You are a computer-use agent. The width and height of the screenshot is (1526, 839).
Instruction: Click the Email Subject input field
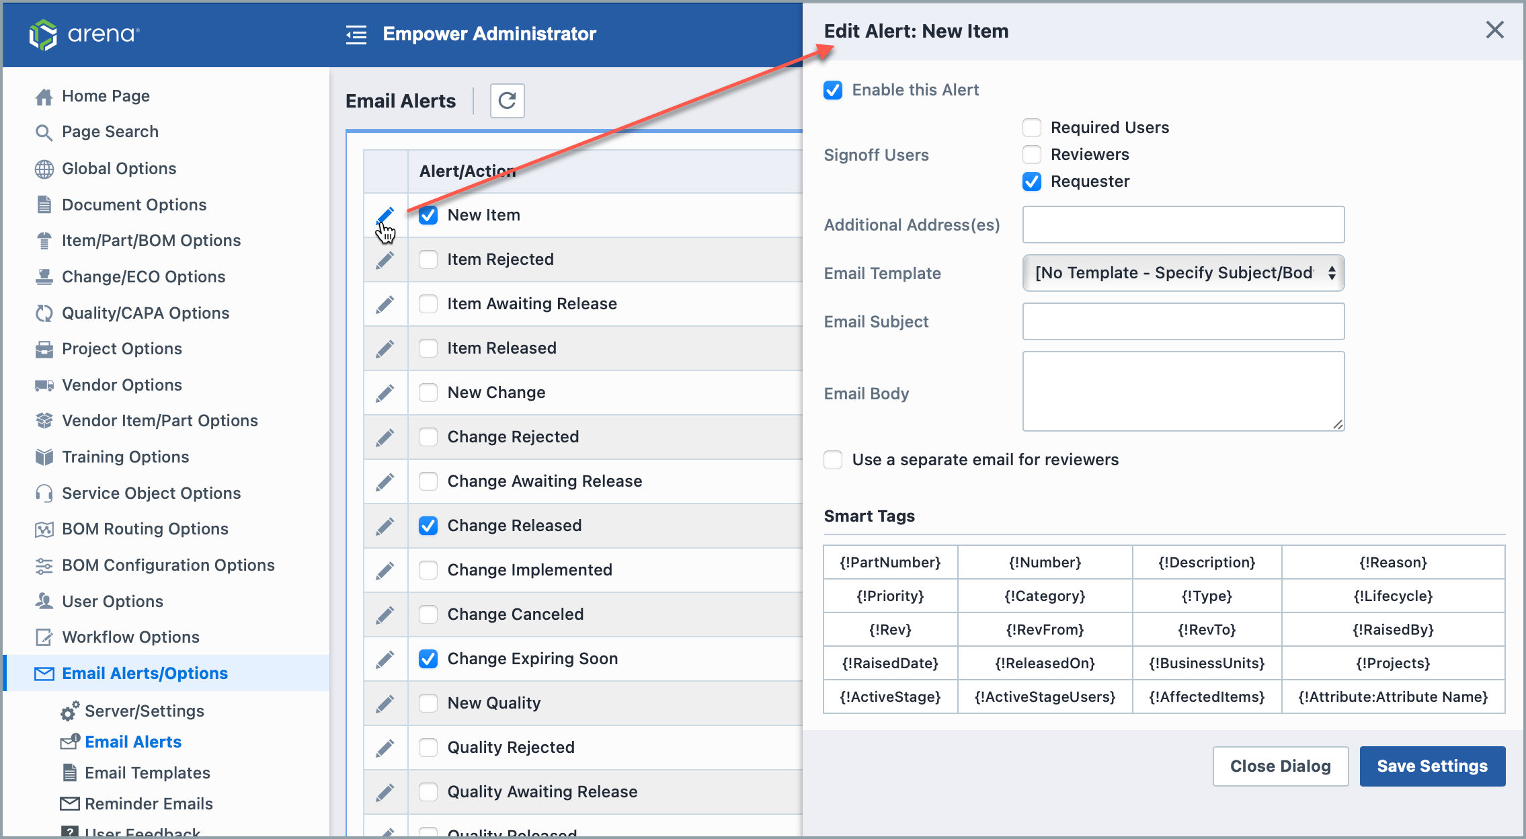(x=1183, y=321)
